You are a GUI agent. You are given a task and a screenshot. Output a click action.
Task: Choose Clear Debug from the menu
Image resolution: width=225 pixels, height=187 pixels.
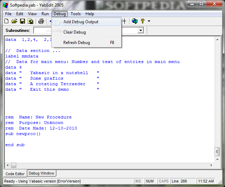(x=87, y=32)
